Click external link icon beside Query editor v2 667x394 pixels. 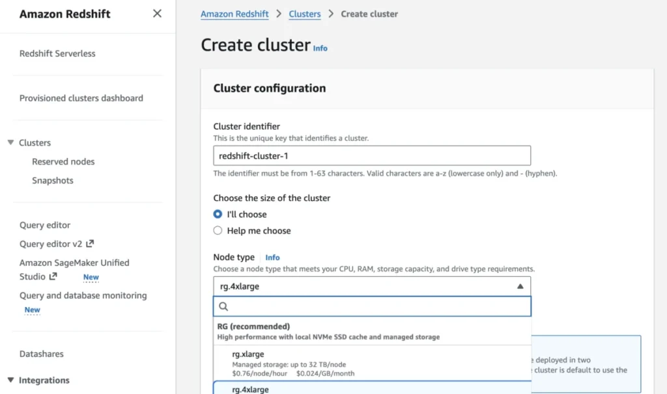(90, 244)
